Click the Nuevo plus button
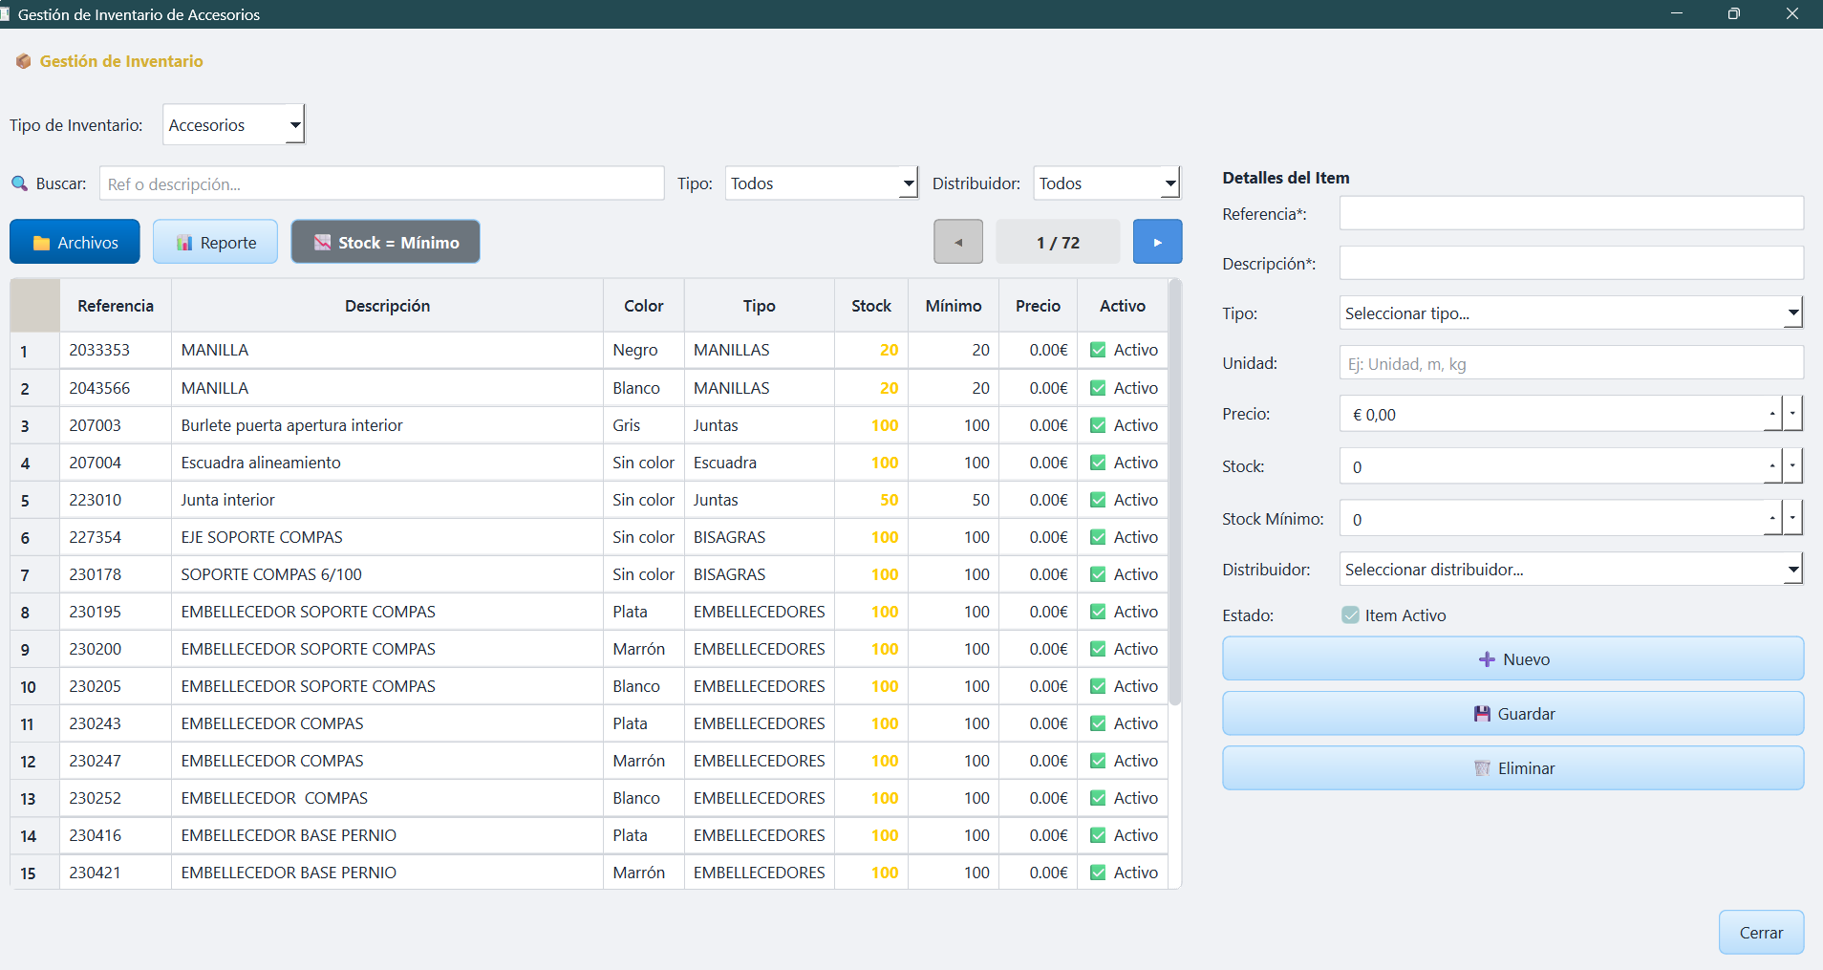 pyautogui.click(x=1512, y=659)
